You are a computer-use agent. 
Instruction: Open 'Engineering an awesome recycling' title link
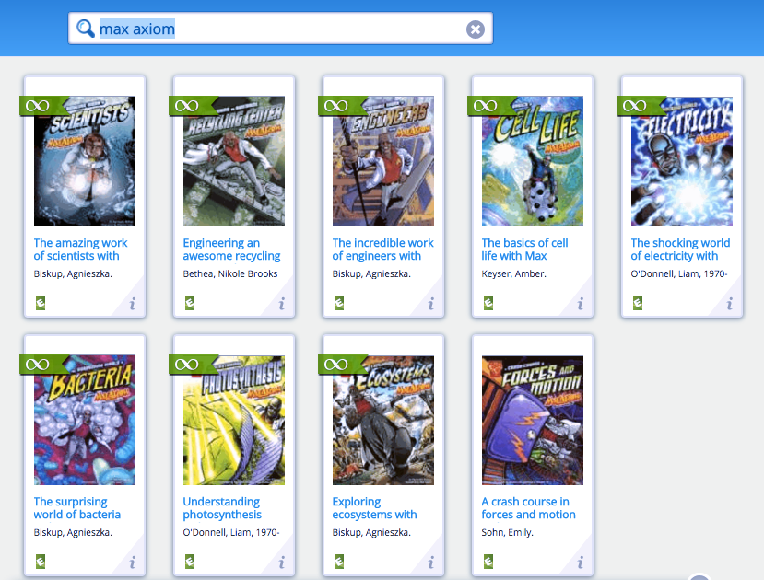click(231, 249)
